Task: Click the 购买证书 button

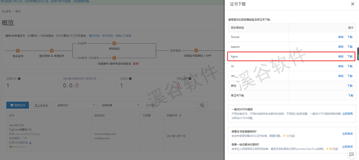Action: 18,105
